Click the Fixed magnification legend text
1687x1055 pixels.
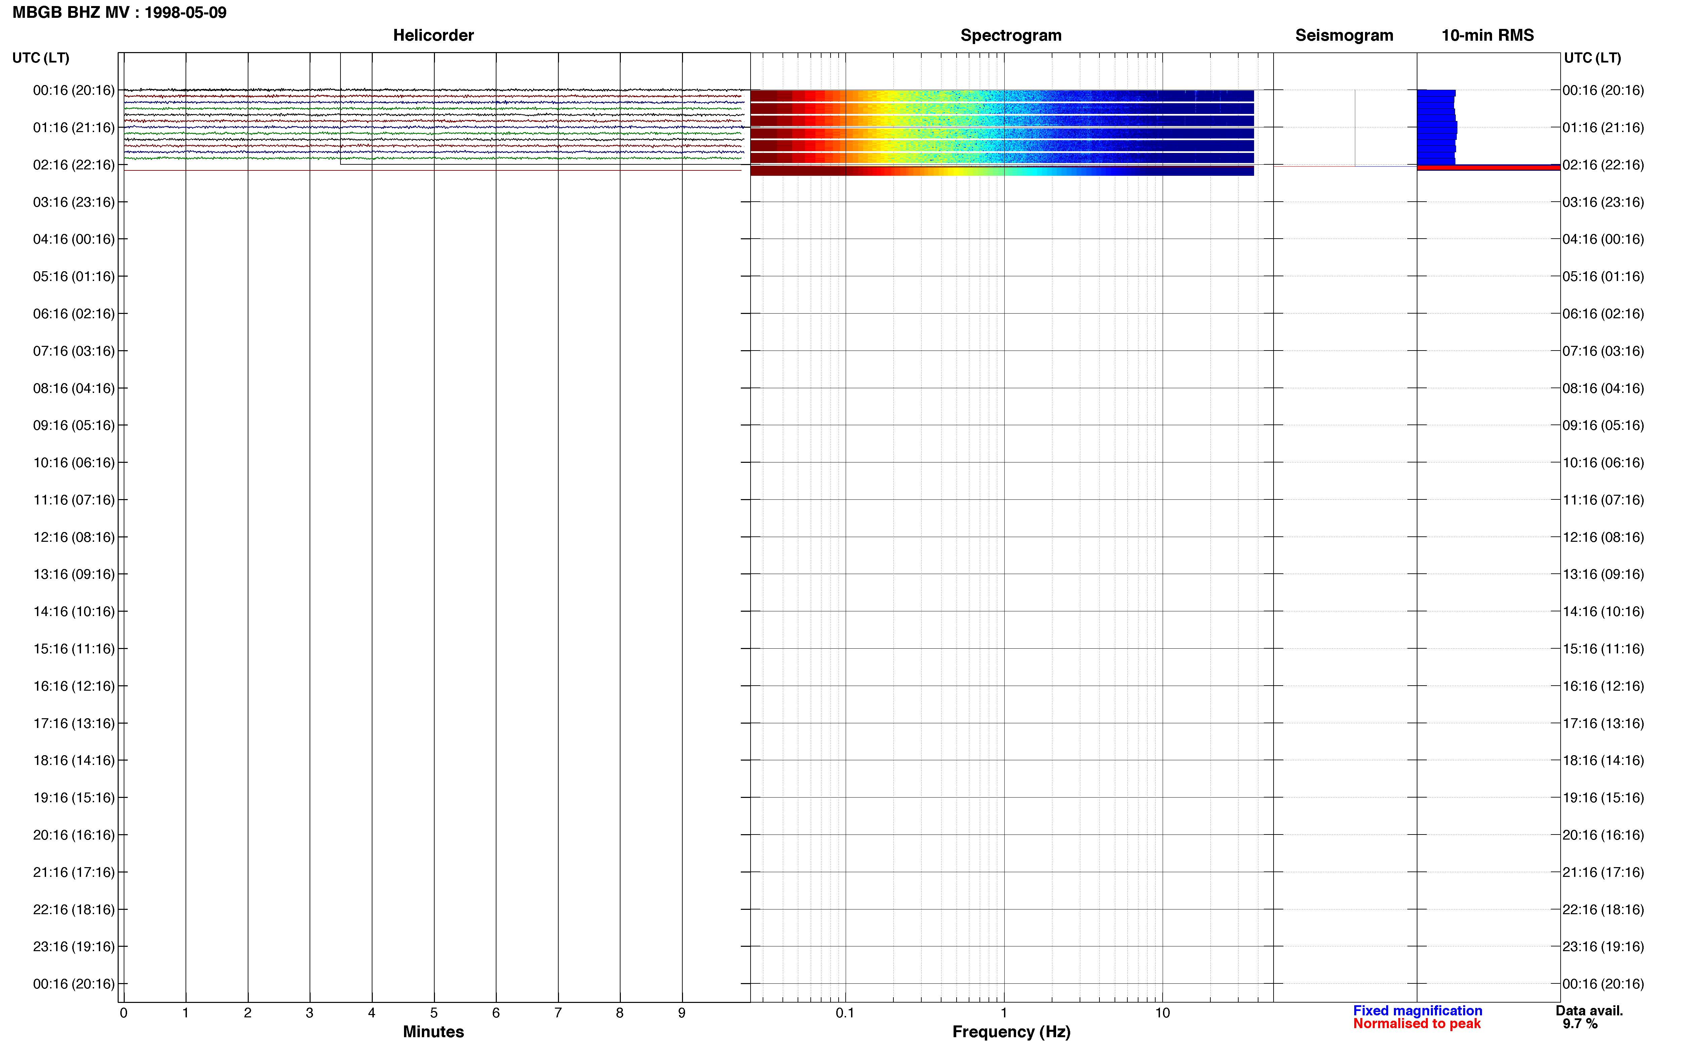pyautogui.click(x=1417, y=1010)
